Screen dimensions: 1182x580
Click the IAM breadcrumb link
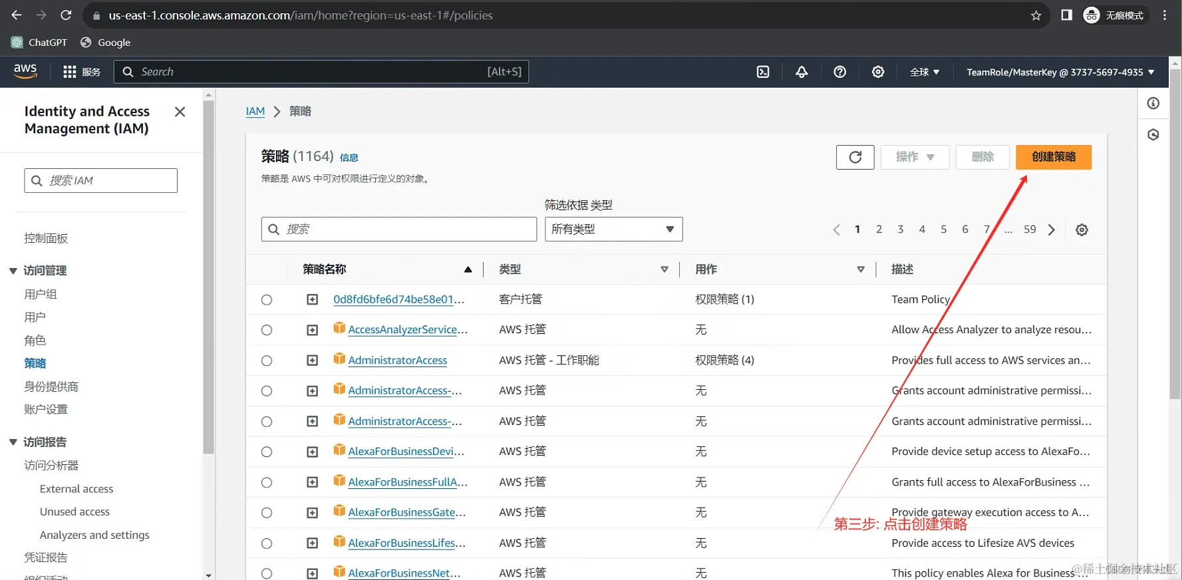[255, 111]
